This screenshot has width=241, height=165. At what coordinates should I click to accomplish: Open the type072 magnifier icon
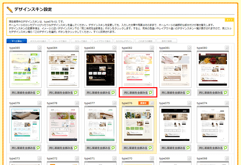pos(77,158)
